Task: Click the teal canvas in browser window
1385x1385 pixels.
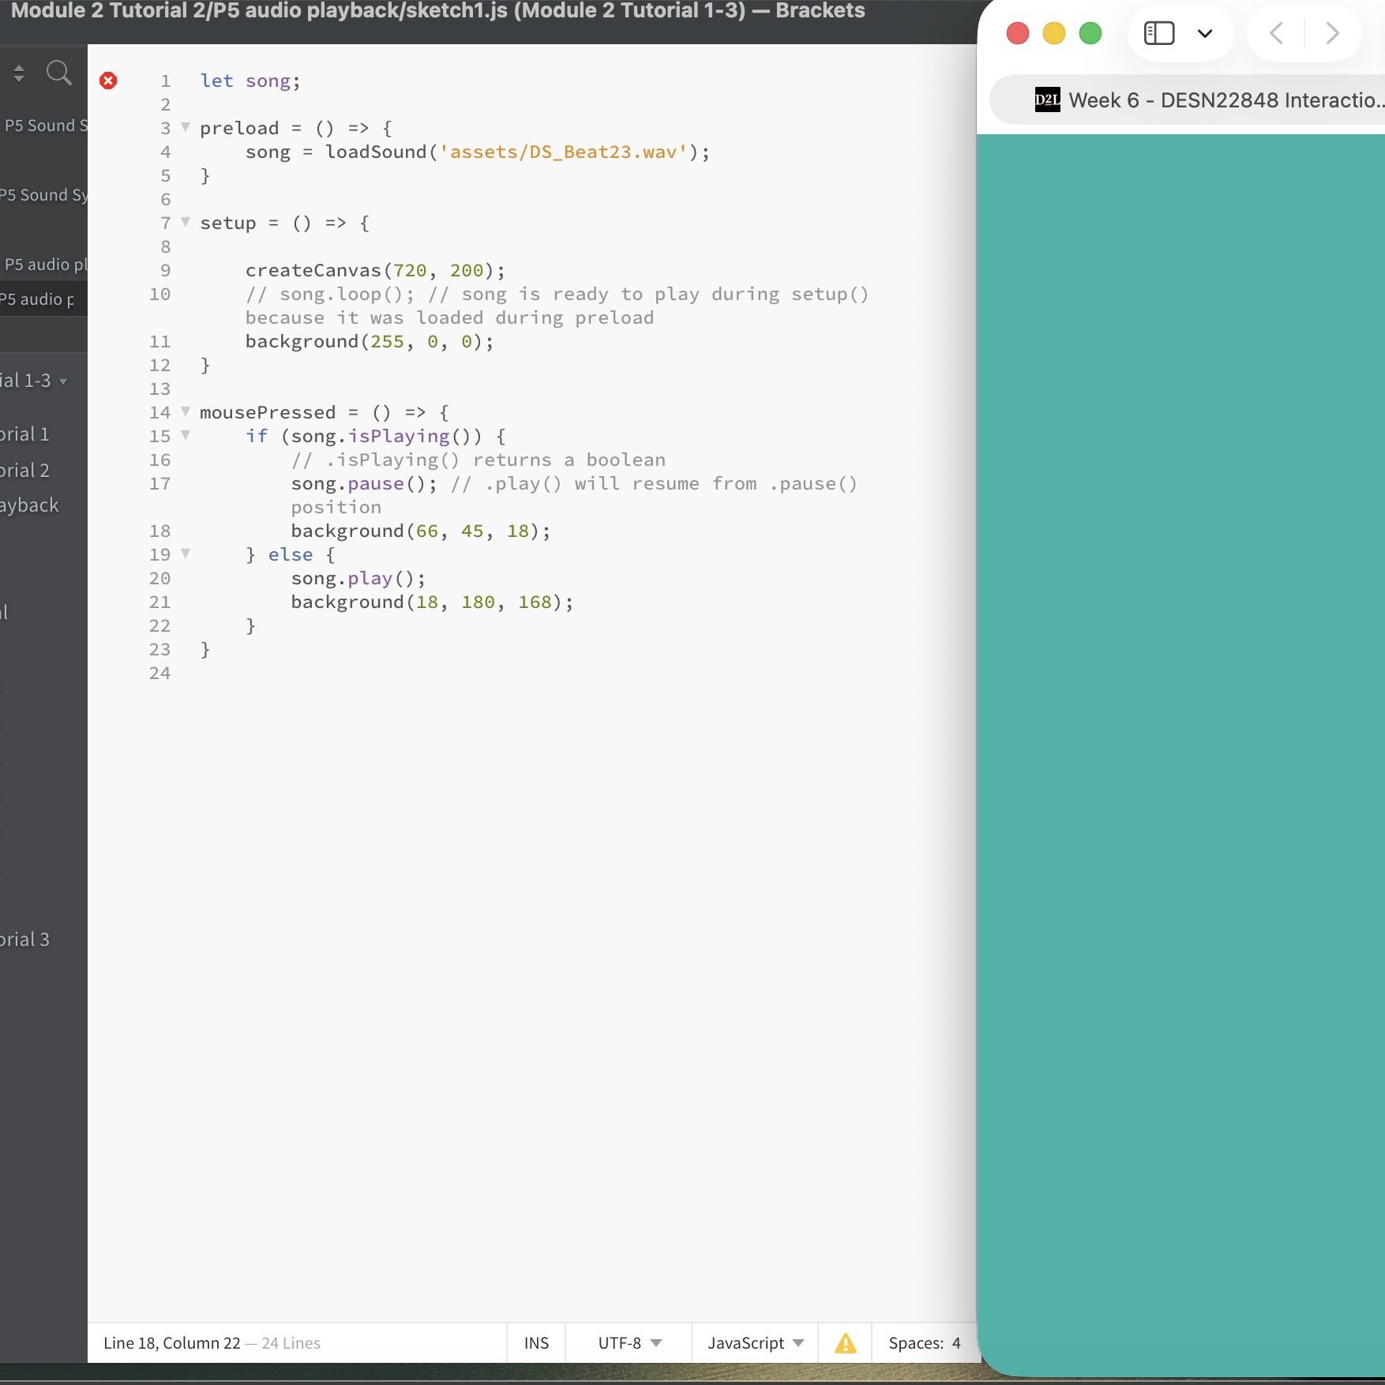Action: click(x=1180, y=711)
